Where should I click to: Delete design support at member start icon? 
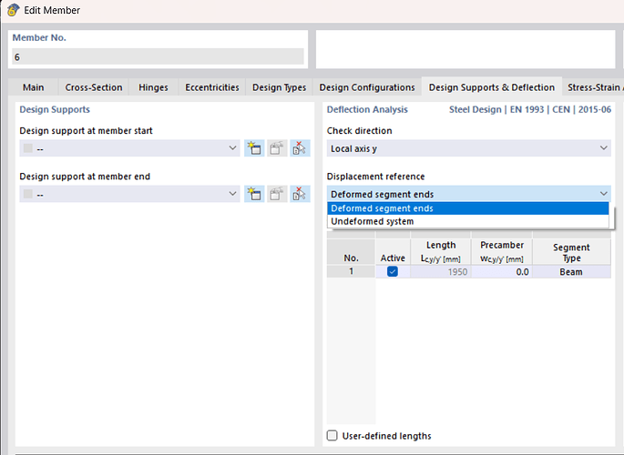coord(301,148)
